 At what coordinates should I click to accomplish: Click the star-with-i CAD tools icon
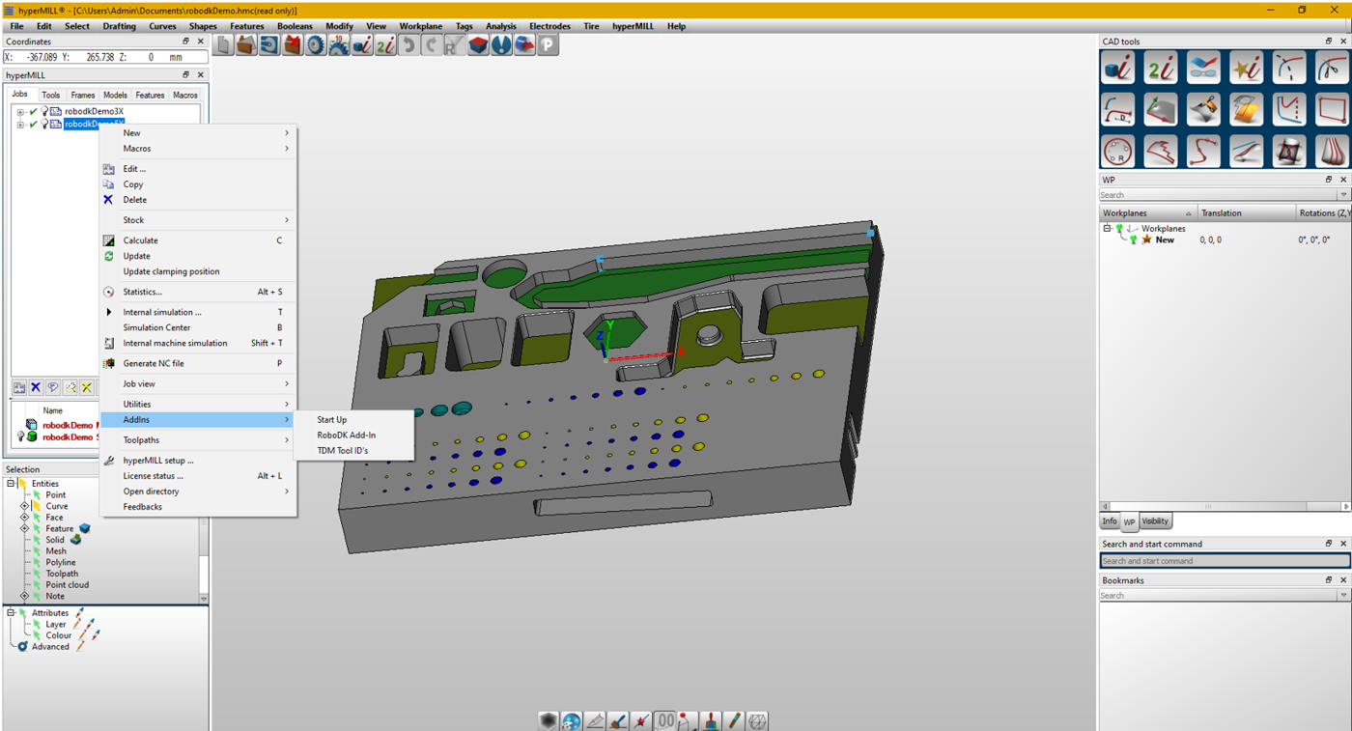pyautogui.click(x=1247, y=67)
